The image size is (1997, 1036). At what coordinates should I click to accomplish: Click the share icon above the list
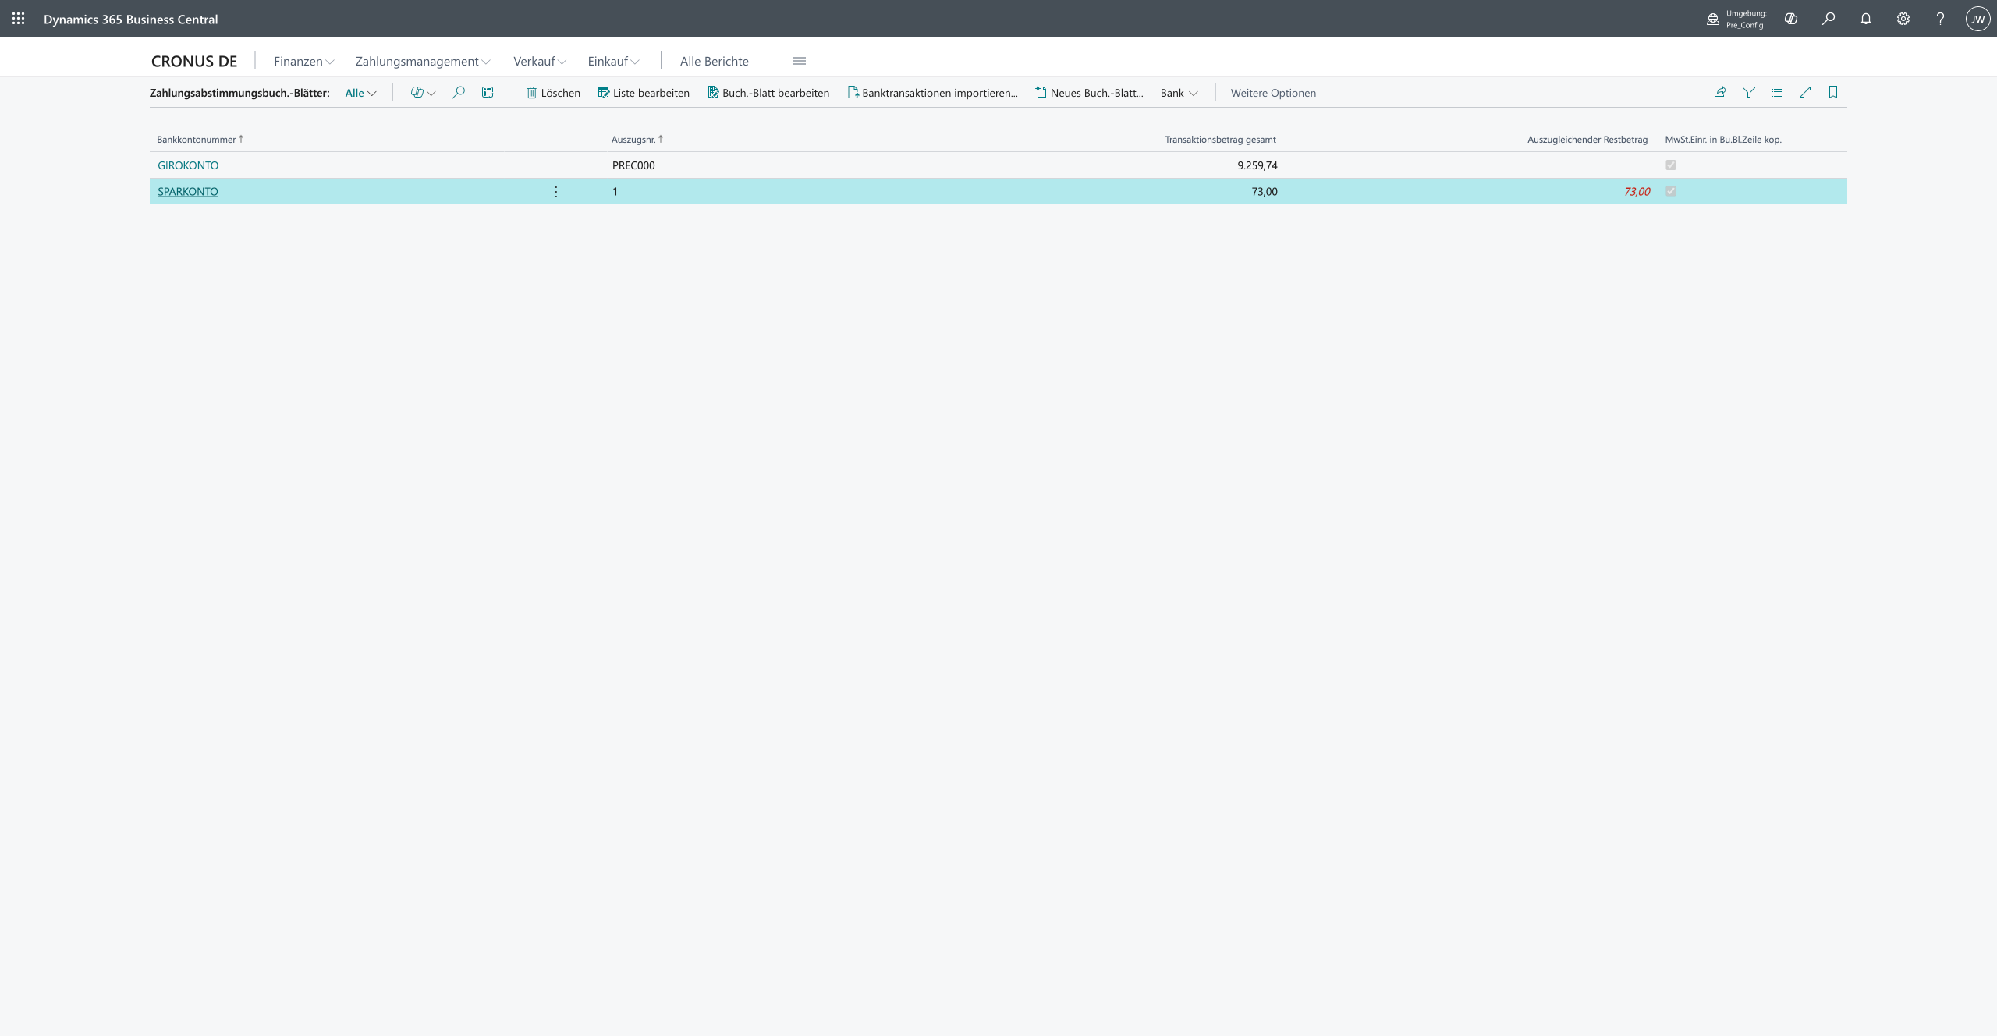tap(1720, 93)
